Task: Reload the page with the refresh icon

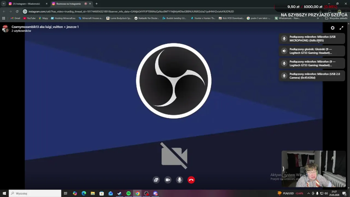Action: click(x=17, y=11)
